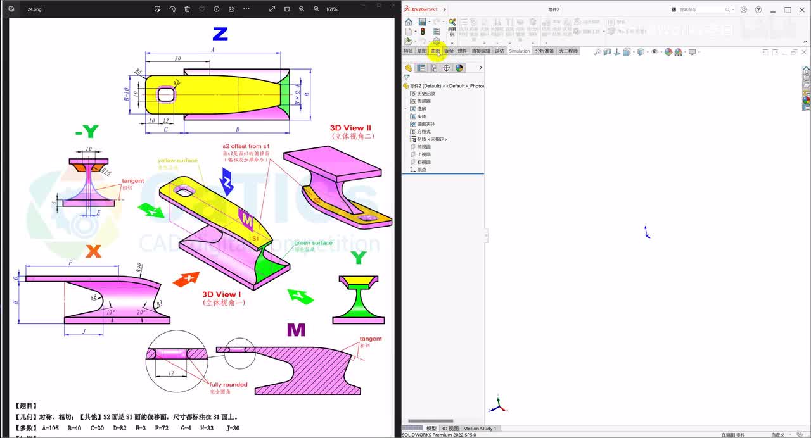The image size is (811, 438).
Task: Open the three-dot more options menu
Action: point(246,9)
